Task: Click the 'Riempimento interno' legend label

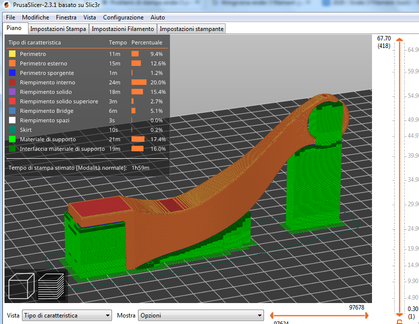Action: coord(47,82)
